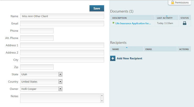Viewport: 194px width, 107px height.
Task: Sort documents by Last Activity column
Action: [x=165, y=18]
